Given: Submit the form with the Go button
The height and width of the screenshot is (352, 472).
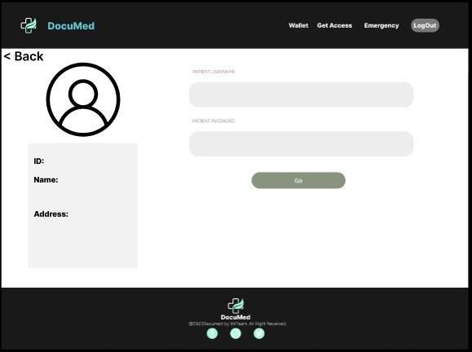Looking at the screenshot, I should coord(298,181).
